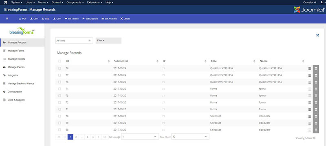Viewport: 326px width, 146px height.
Task: Click the grey box icon for record 76
Action: 316,82
